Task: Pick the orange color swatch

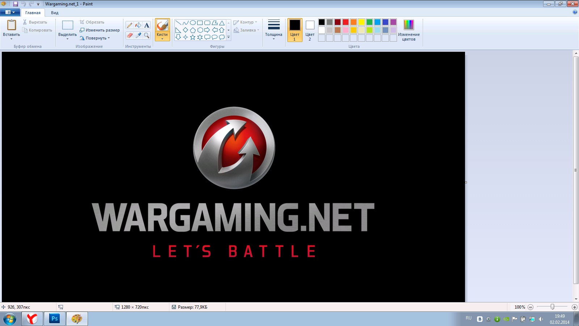Action: point(354,22)
